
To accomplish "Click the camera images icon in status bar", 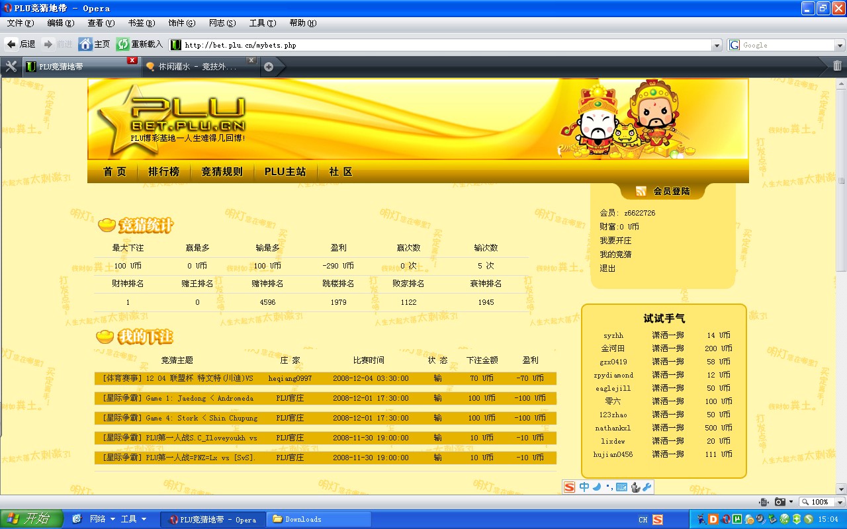I will (781, 502).
